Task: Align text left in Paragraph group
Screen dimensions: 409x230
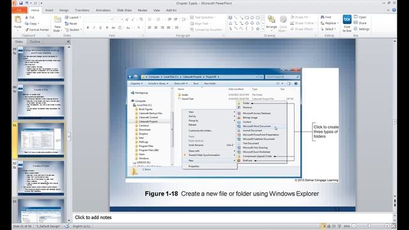Action: pos(150,27)
